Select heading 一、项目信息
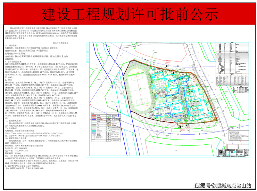Image resolution: width=257 pixels, height=191 pixels. (x=11, y=46)
